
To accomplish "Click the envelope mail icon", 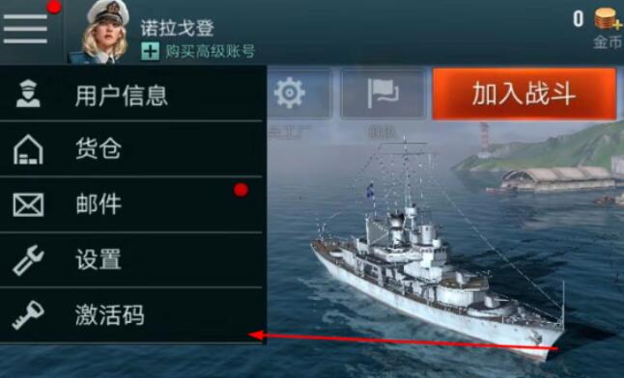I will click(28, 204).
